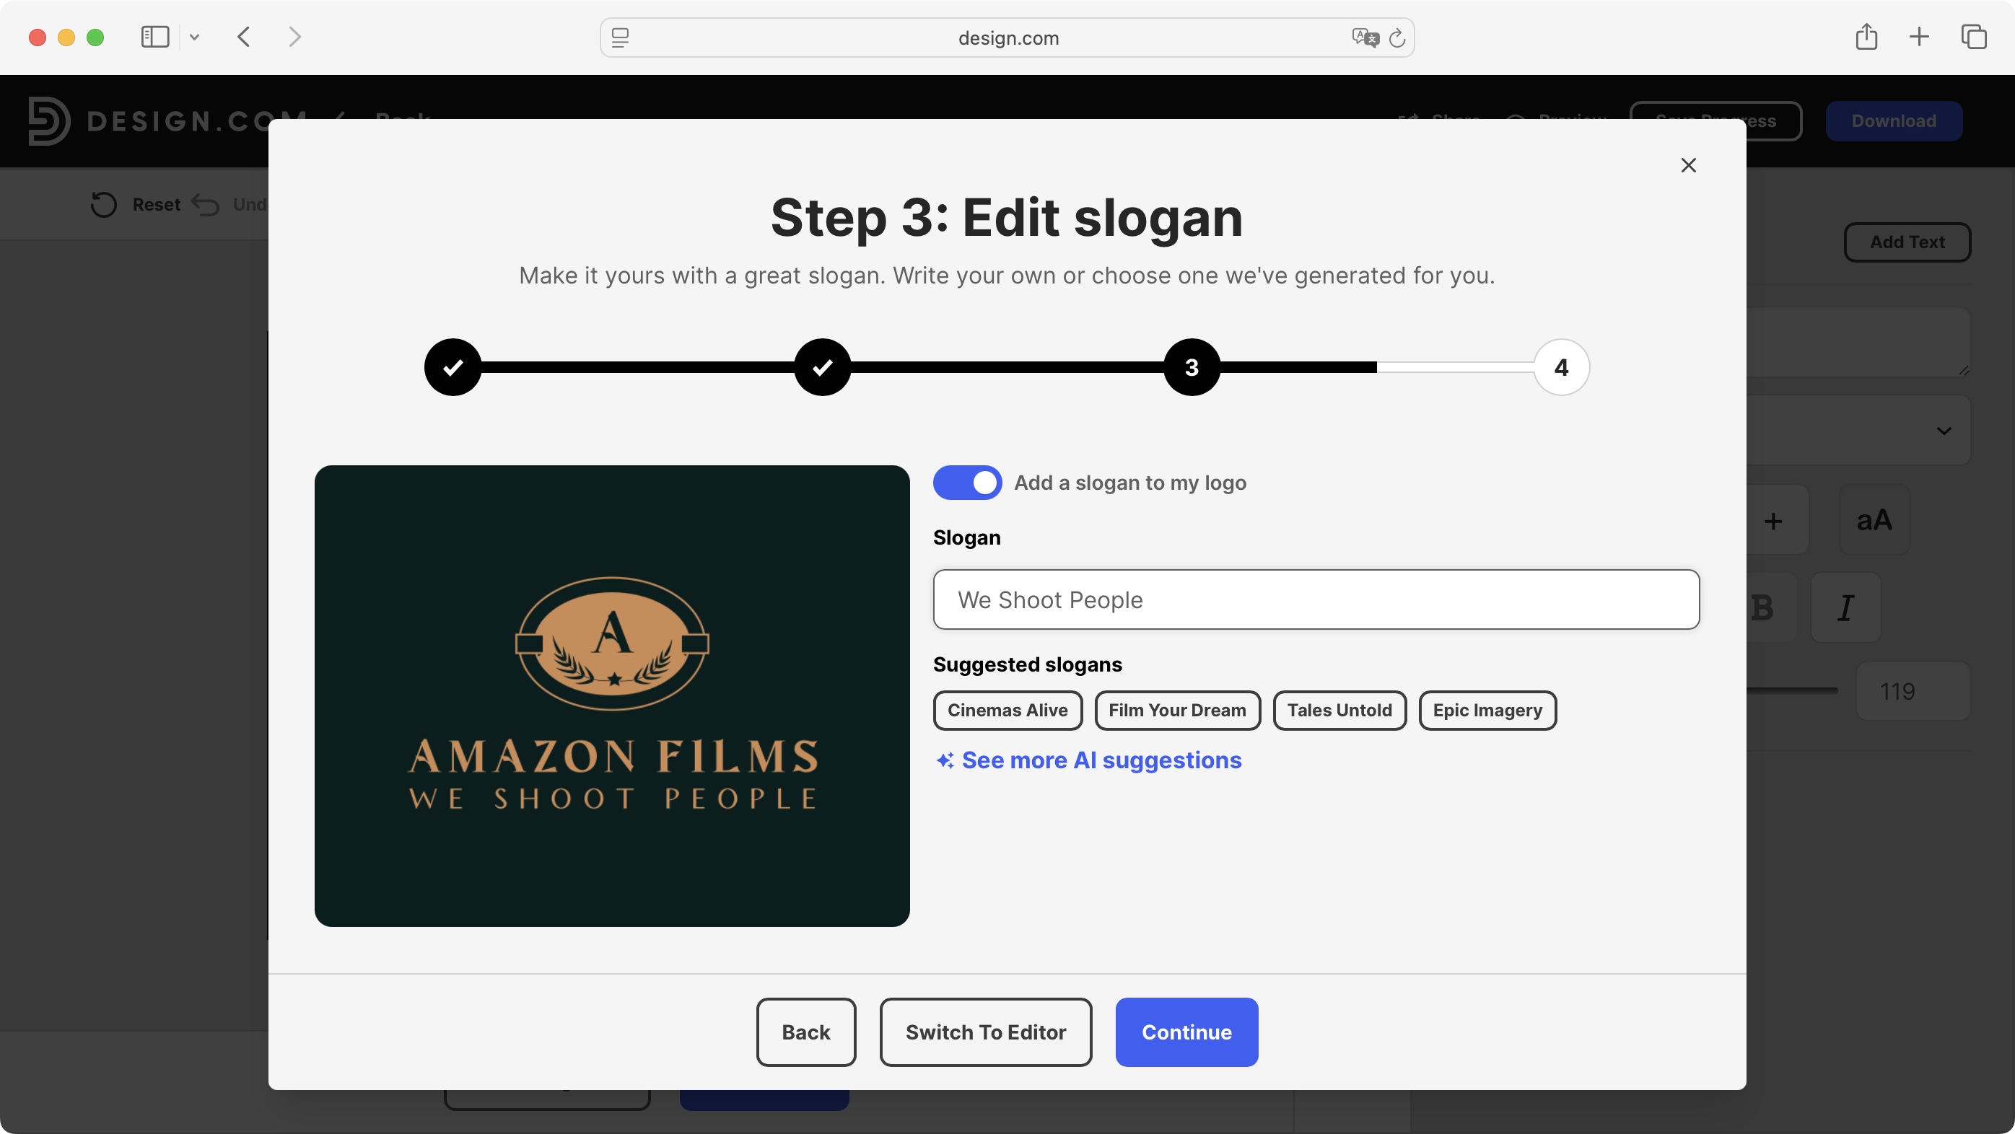Show the Safari tab overview
Image resolution: width=2015 pixels, height=1134 pixels.
coord(1975,37)
